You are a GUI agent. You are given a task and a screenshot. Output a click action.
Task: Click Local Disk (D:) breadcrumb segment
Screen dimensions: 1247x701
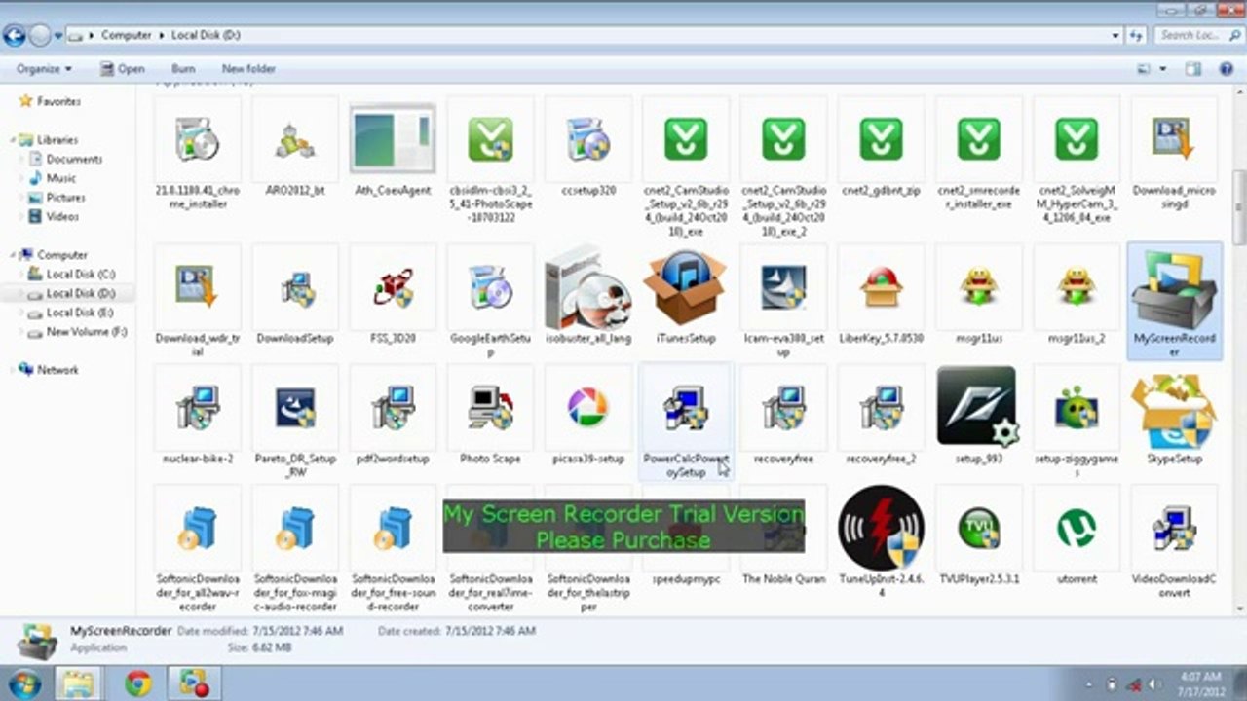[206, 35]
